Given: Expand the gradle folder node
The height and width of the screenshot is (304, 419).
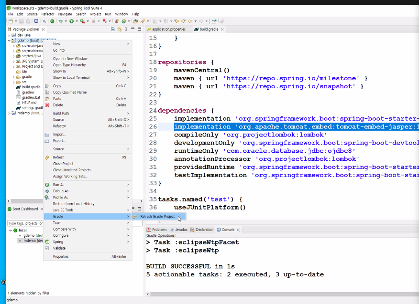Looking at the screenshot, I should pyautogui.click(x=13, y=77).
